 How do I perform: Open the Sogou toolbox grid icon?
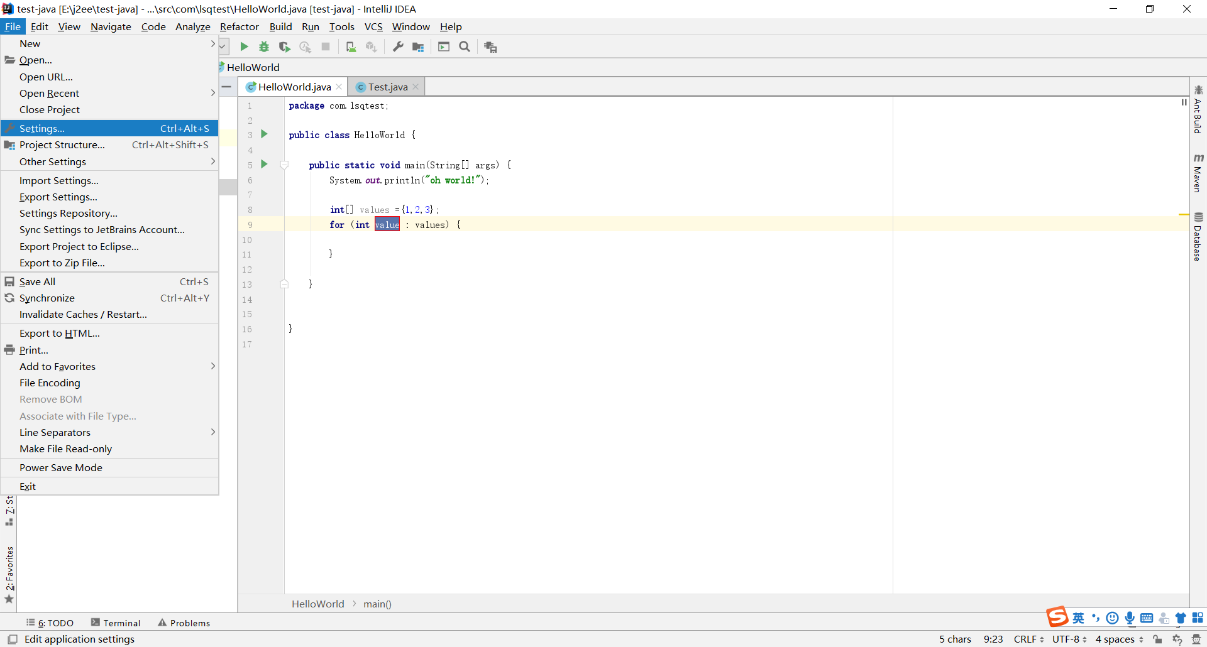click(1198, 618)
